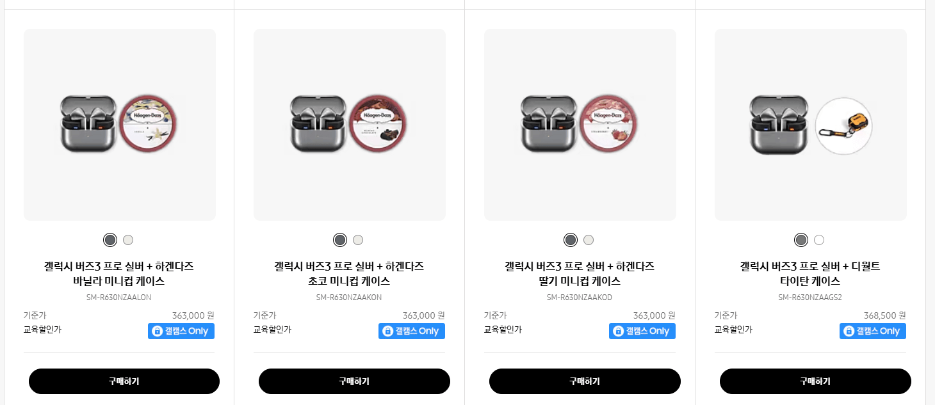Open 디월트 타이탄 케이스 product title link
Image resolution: width=935 pixels, height=405 pixels.
tap(810, 274)
